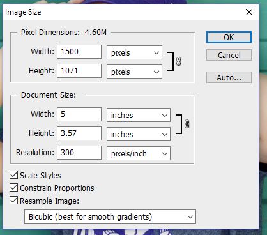
Task: Select the document Width field showing 5
Action: [79, 114]
